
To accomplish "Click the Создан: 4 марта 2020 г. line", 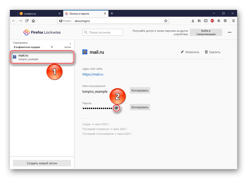I will click(x=96, y=124).
